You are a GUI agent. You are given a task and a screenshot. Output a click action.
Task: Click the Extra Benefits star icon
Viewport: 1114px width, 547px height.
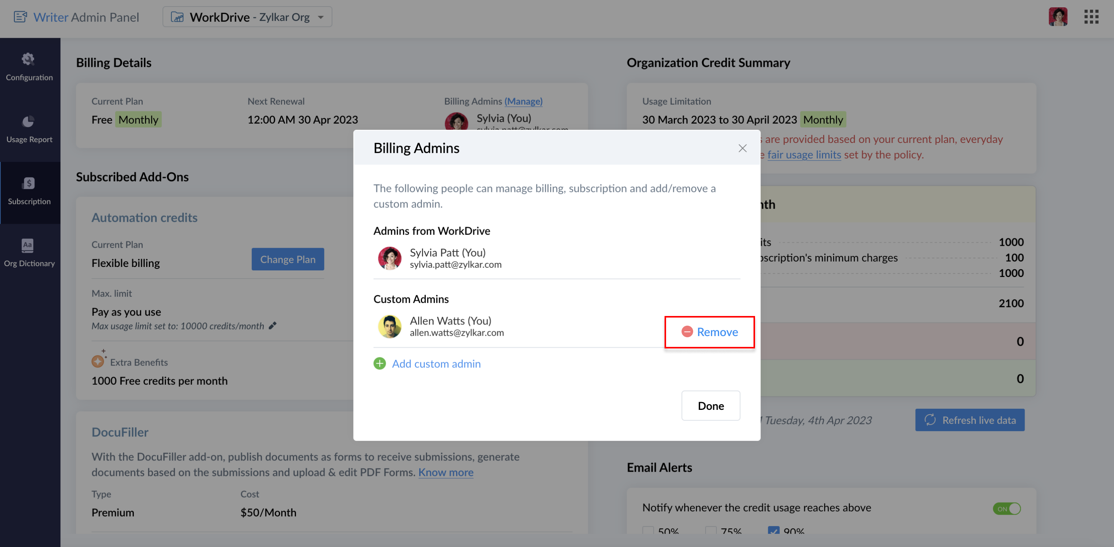coord(98,360)
